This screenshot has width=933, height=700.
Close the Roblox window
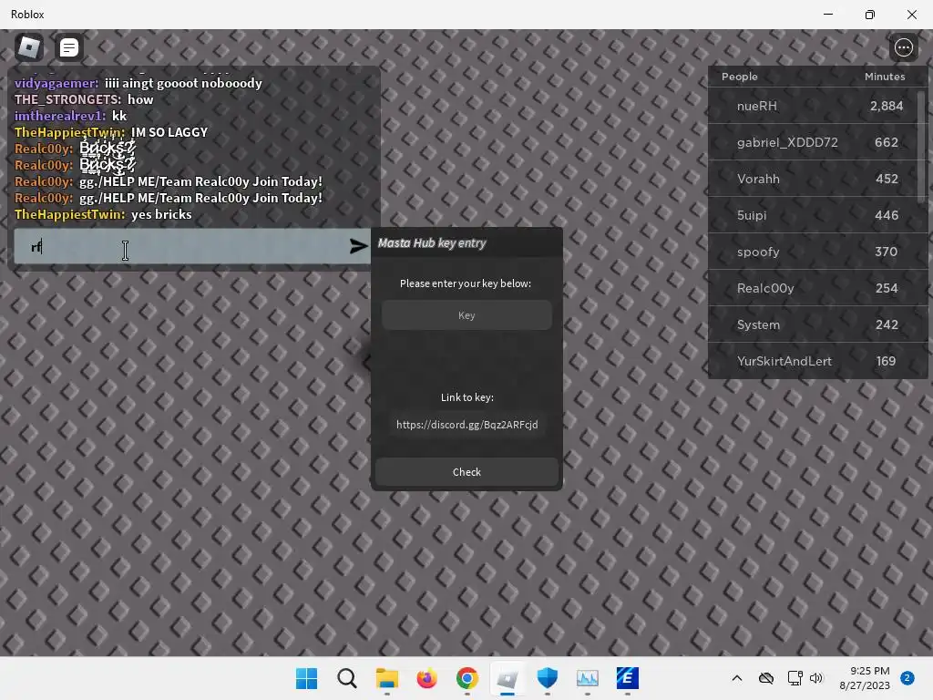[911, 15]
